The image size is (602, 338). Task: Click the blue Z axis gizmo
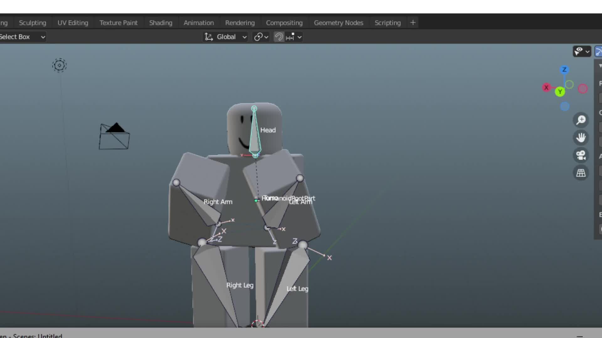564,69
